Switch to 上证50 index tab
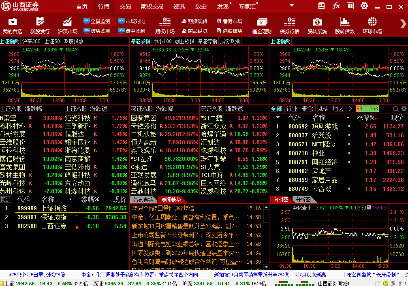 click(52, 41)
